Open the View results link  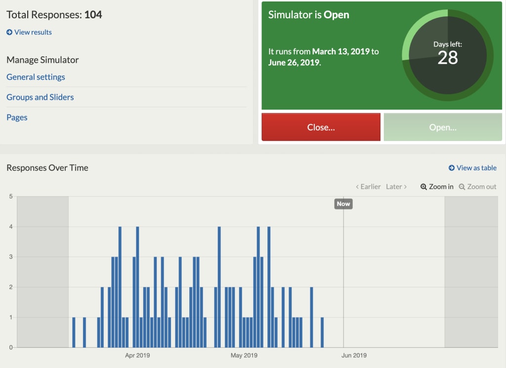(x=33, y=32)
